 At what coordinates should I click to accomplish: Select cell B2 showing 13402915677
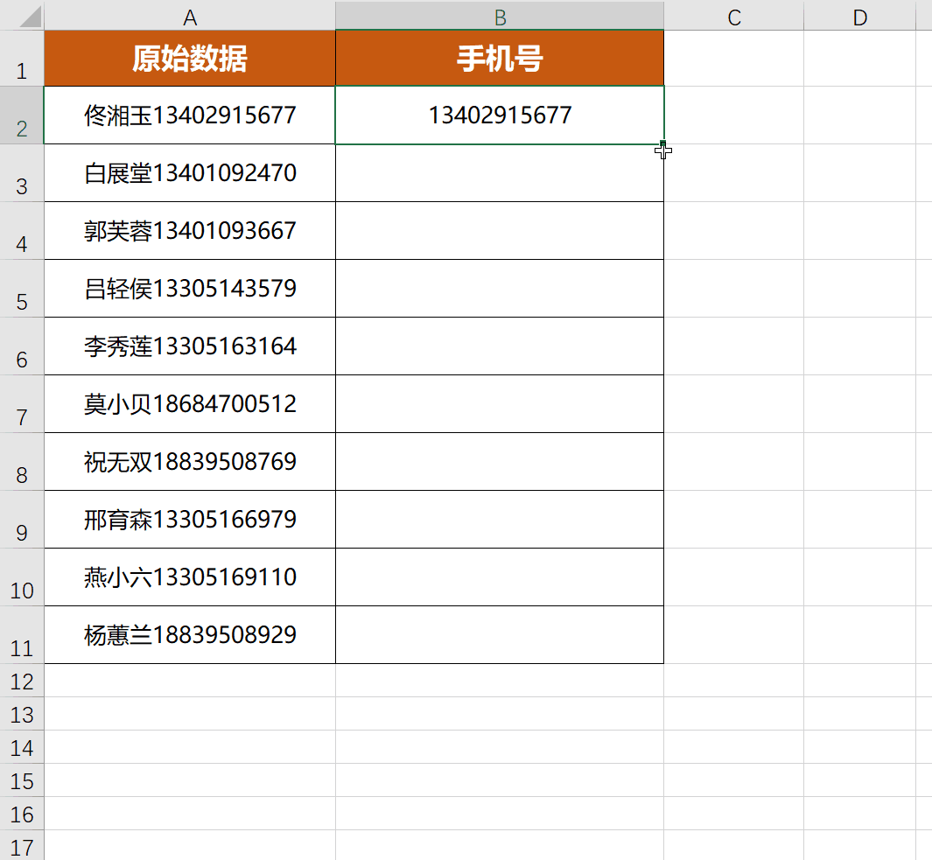tap(499, 115)
